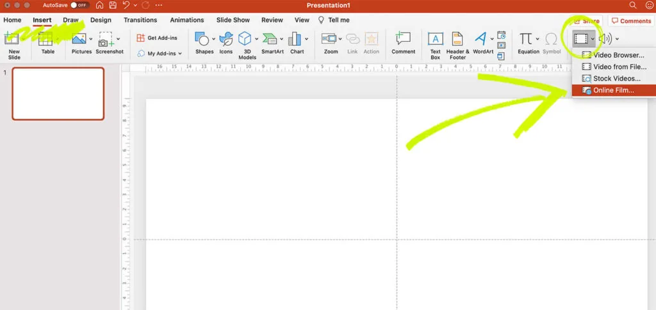Click the 3D Models cube icon
The width and height of the screenshot is (656, 310).
pos(245,39)
